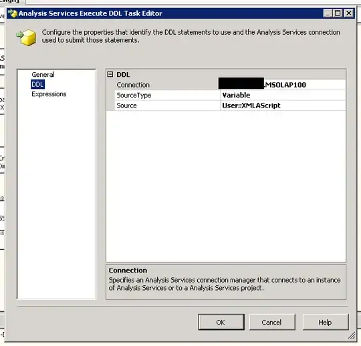Select the General page
The width and height of the screenshot is (361, 346).
43,75
